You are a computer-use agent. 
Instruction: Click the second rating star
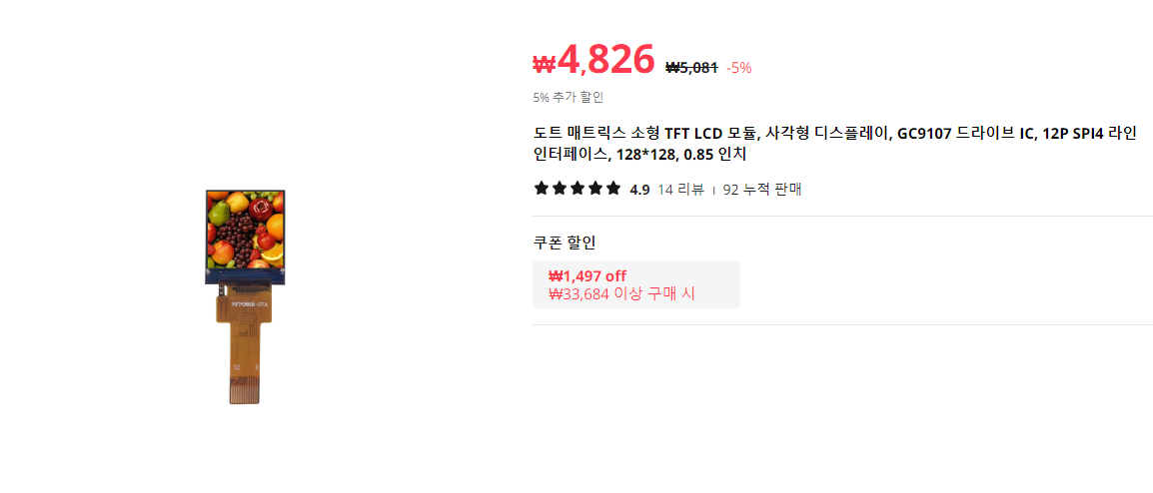tap(560, 189)
